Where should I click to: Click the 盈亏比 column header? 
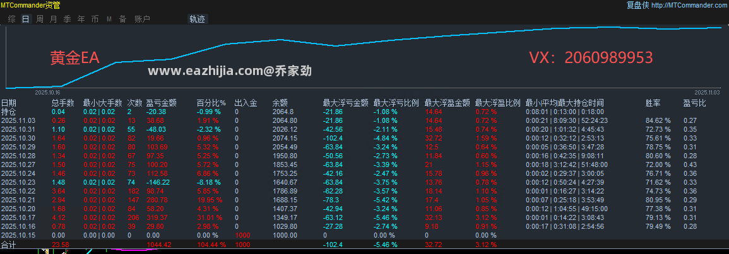694,103
